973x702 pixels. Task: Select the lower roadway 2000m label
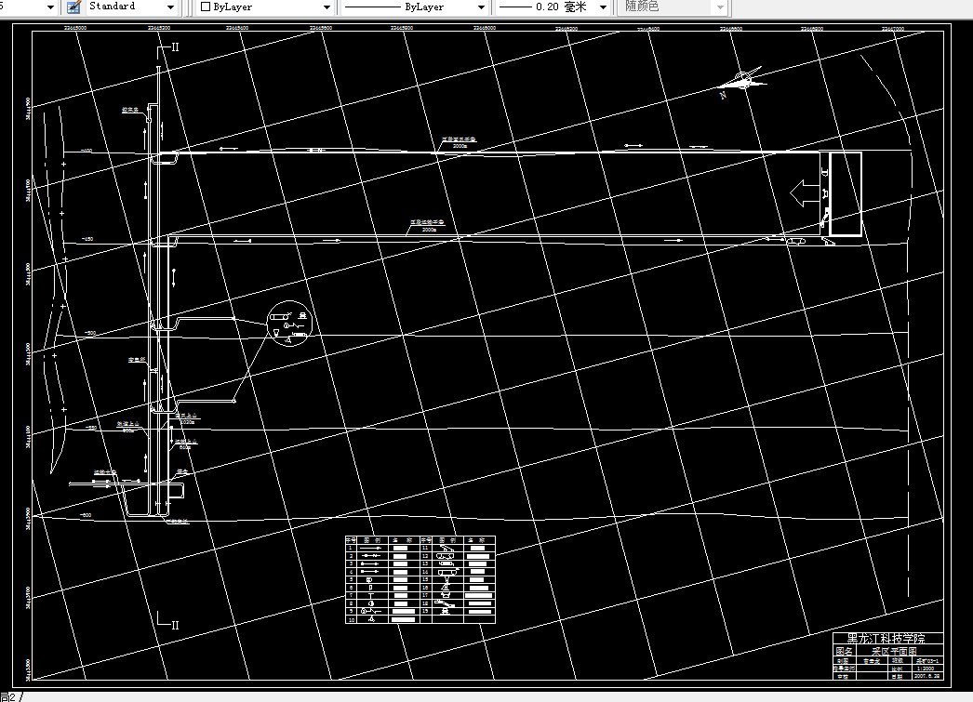pyautogui.click(x=429, y=230)
